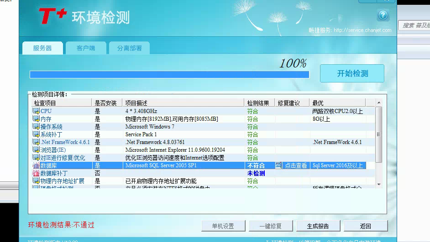Switch to the 服务器 tab

[x=42, y=48]
